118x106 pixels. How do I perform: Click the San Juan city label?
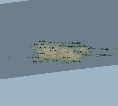coord(77,43)
